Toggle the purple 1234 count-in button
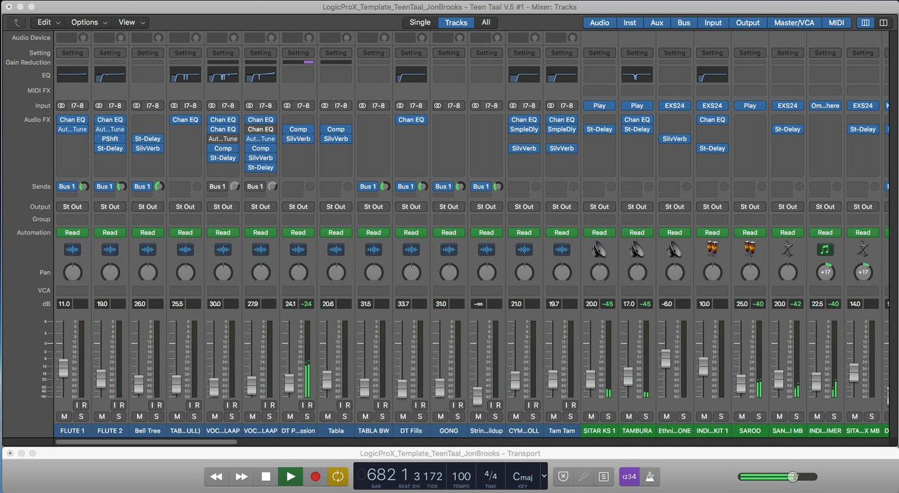 pos(628,477)
